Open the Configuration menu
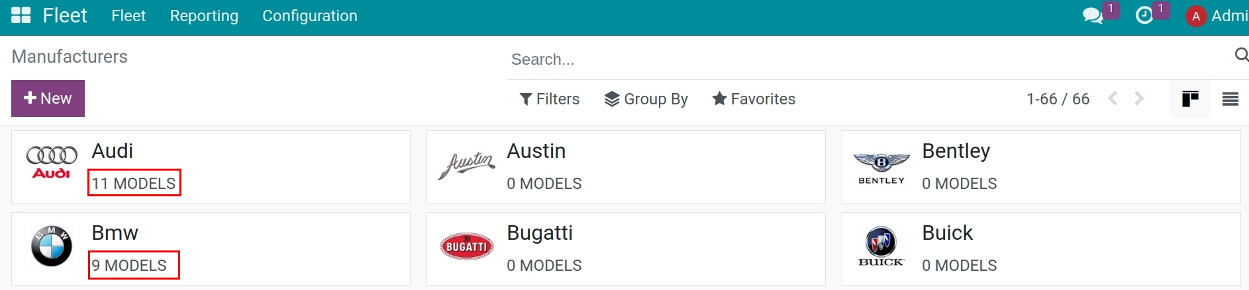Viewport: 1249px width, 290px height. point(310,16)
